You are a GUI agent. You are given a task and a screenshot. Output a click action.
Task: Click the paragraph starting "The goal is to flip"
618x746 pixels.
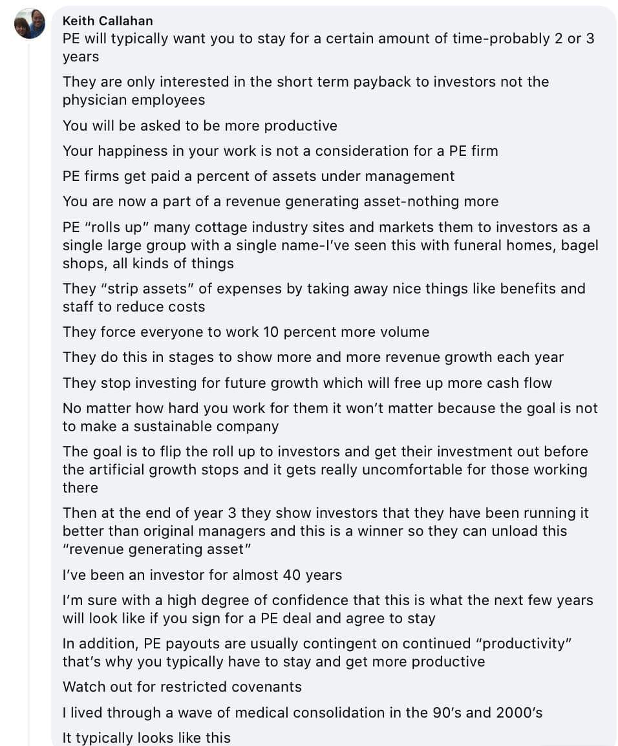[325, 469]
